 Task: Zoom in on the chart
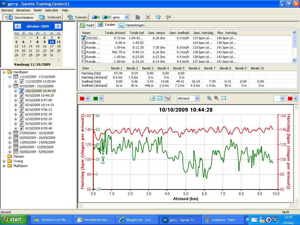[209, 98]
